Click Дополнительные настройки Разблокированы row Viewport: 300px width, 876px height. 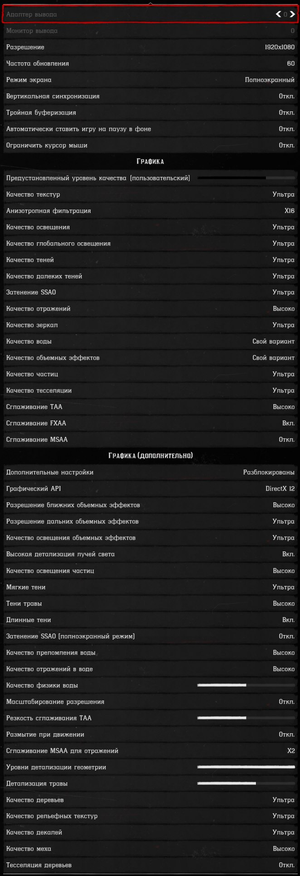tap(150, 472)
